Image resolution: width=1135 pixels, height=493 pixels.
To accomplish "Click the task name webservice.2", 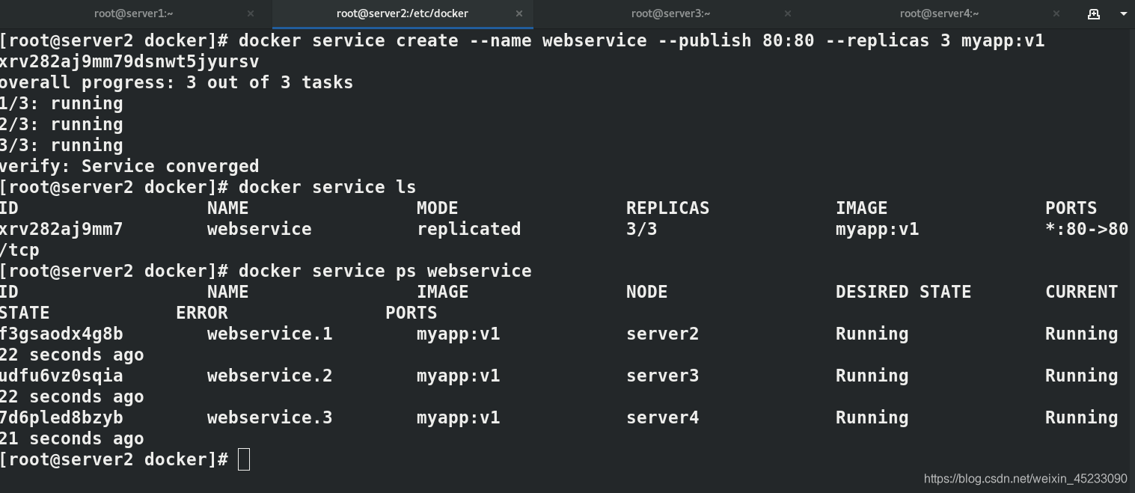I will [269, 376].
